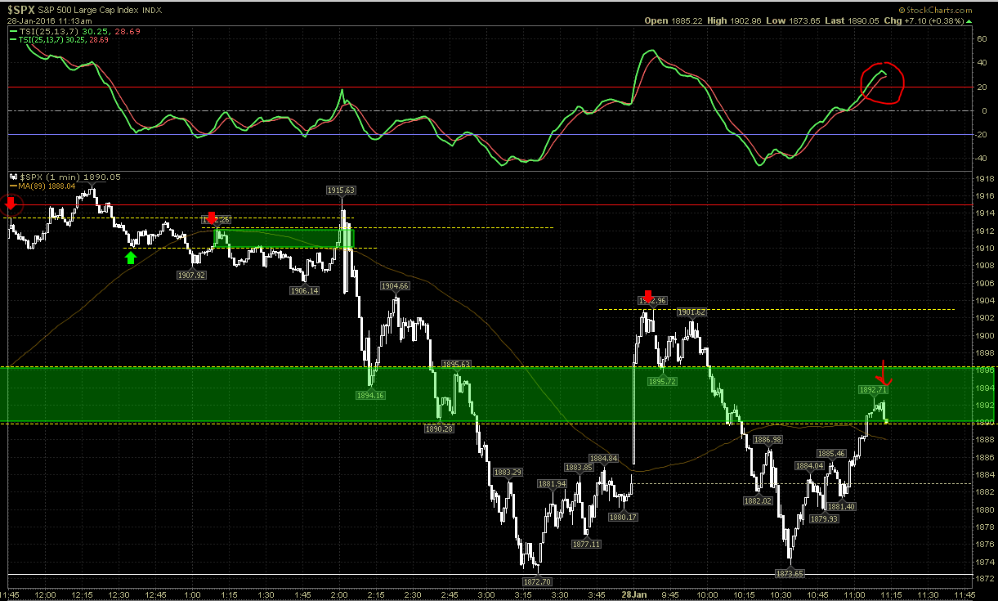Click the 1880.17 price label
The width and height of the screenshot is (998, 601).
tap(624, 517)
